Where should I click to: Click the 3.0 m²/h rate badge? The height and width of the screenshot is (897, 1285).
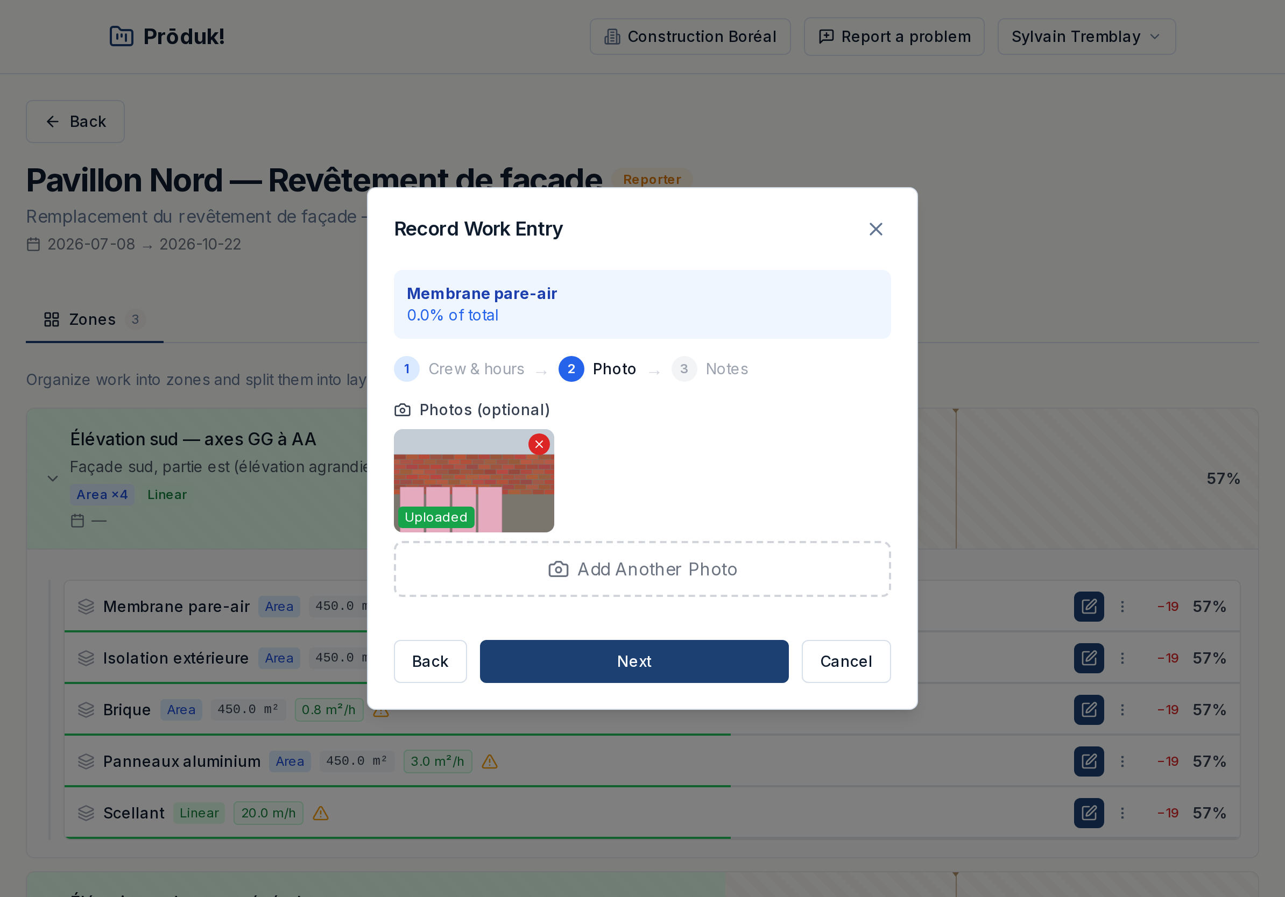pyautogui.click(x=437, y=761)
